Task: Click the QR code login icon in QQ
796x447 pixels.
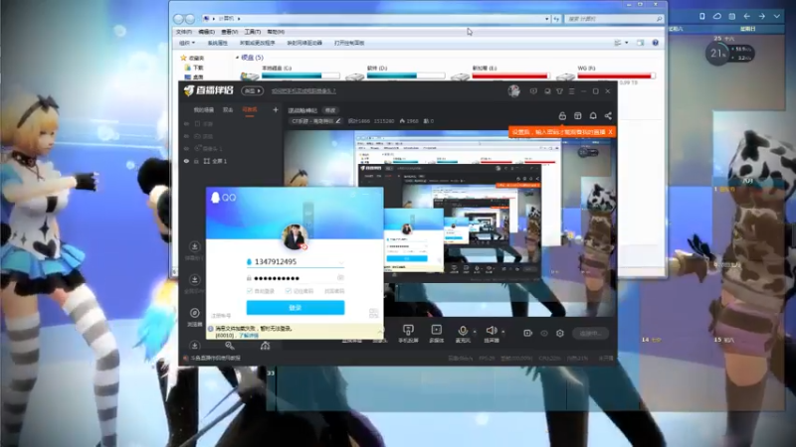Action: click(374, 313)
